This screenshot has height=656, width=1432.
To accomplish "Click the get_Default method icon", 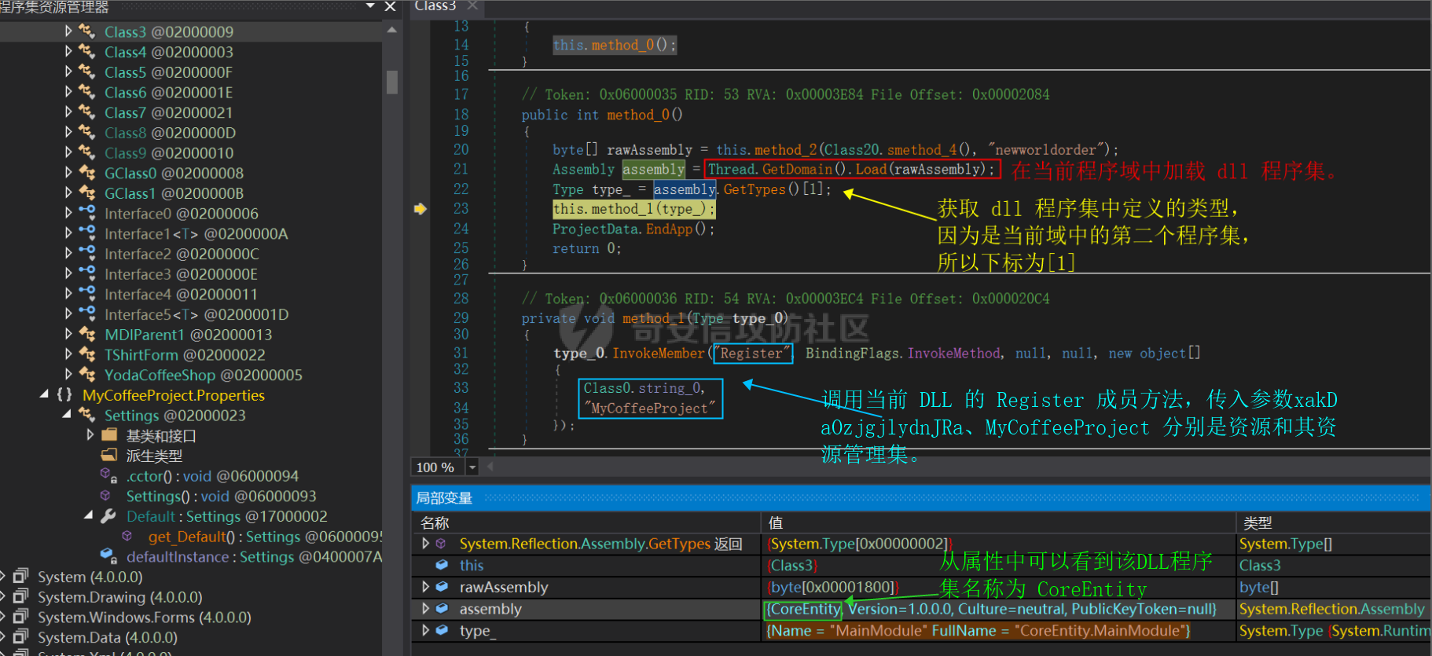I will pyautogui.click(x=127, y=536).
